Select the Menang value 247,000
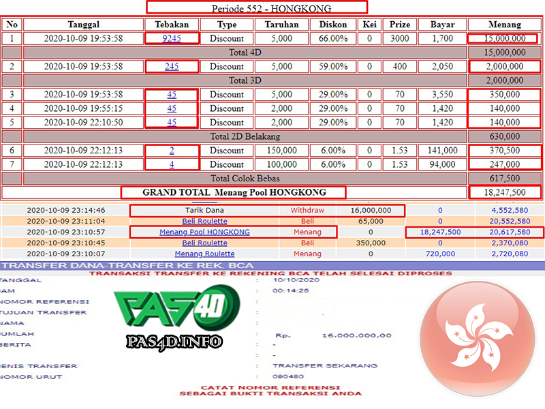The width and height of the screenshot is (545, 409). tap(505, 164)
